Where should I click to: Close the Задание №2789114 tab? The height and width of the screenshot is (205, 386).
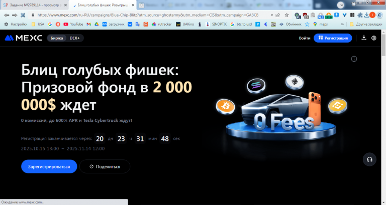65,5
